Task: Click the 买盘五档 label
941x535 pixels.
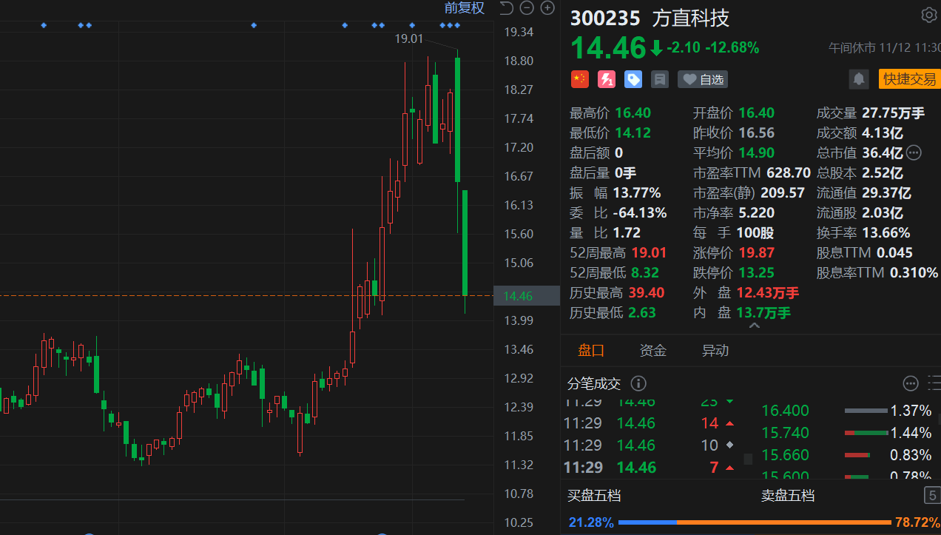Action: (594, 496)
